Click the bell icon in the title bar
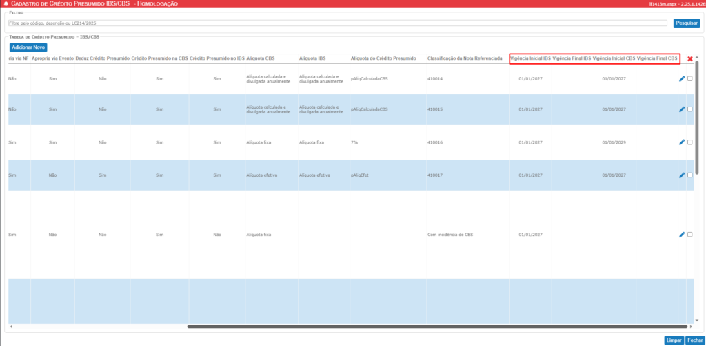706x346 pixels. coord(6,4)
